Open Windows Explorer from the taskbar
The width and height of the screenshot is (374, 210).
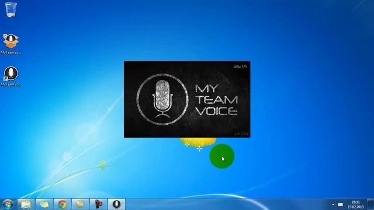pos(26,204)
